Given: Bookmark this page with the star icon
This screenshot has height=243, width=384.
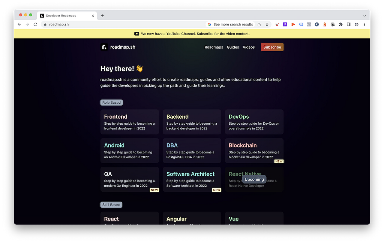Looking at the screenshot, I should pos(267,24).
